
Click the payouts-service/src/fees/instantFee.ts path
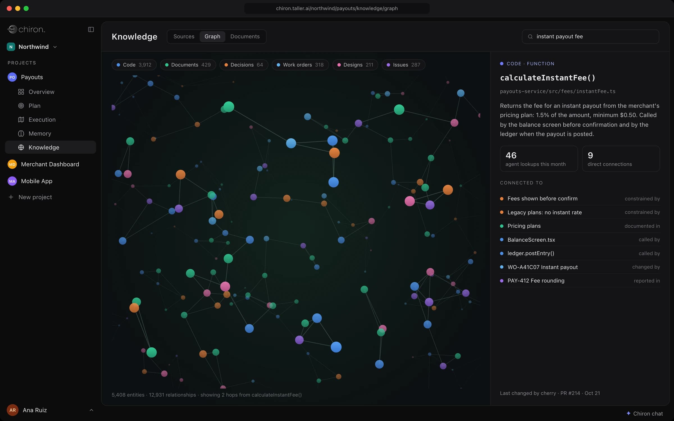pos(557,91)
